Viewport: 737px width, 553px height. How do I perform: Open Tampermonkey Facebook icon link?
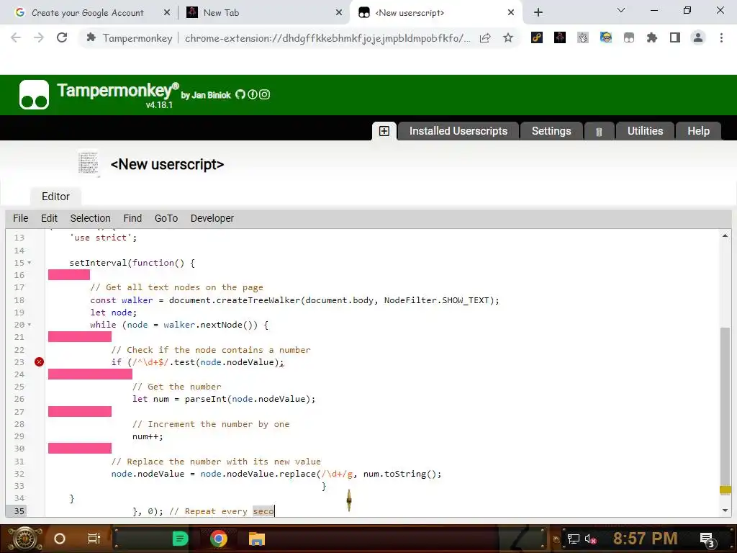click(x=253, y=94)
